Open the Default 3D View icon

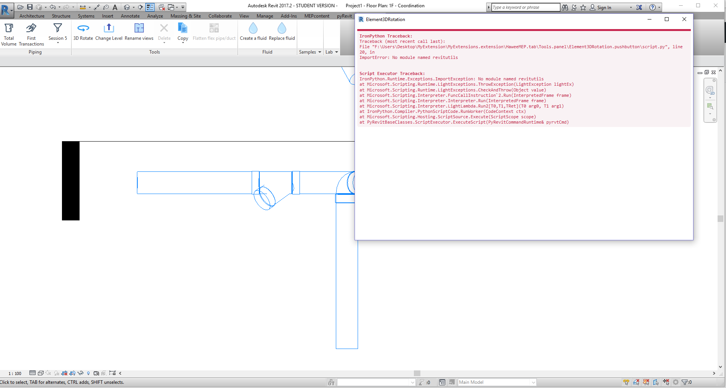pos(126,7)
